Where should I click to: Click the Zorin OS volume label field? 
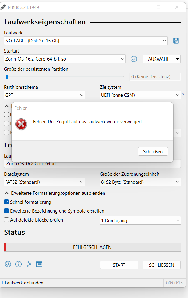point(92,164)
